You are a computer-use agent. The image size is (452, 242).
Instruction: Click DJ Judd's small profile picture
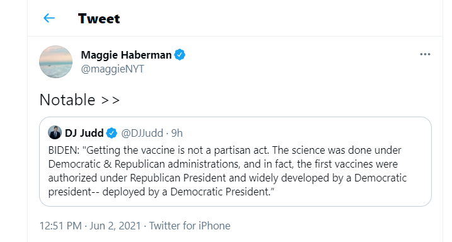[x=55, y=132]
